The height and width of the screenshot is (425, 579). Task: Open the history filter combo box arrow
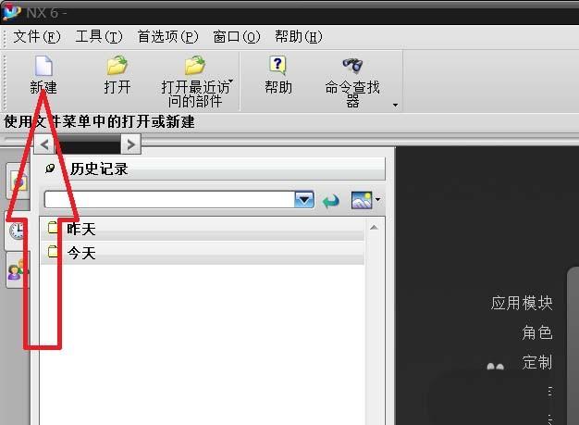[304, 200]
